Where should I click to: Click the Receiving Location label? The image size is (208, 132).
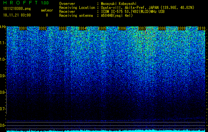[77, 8]
